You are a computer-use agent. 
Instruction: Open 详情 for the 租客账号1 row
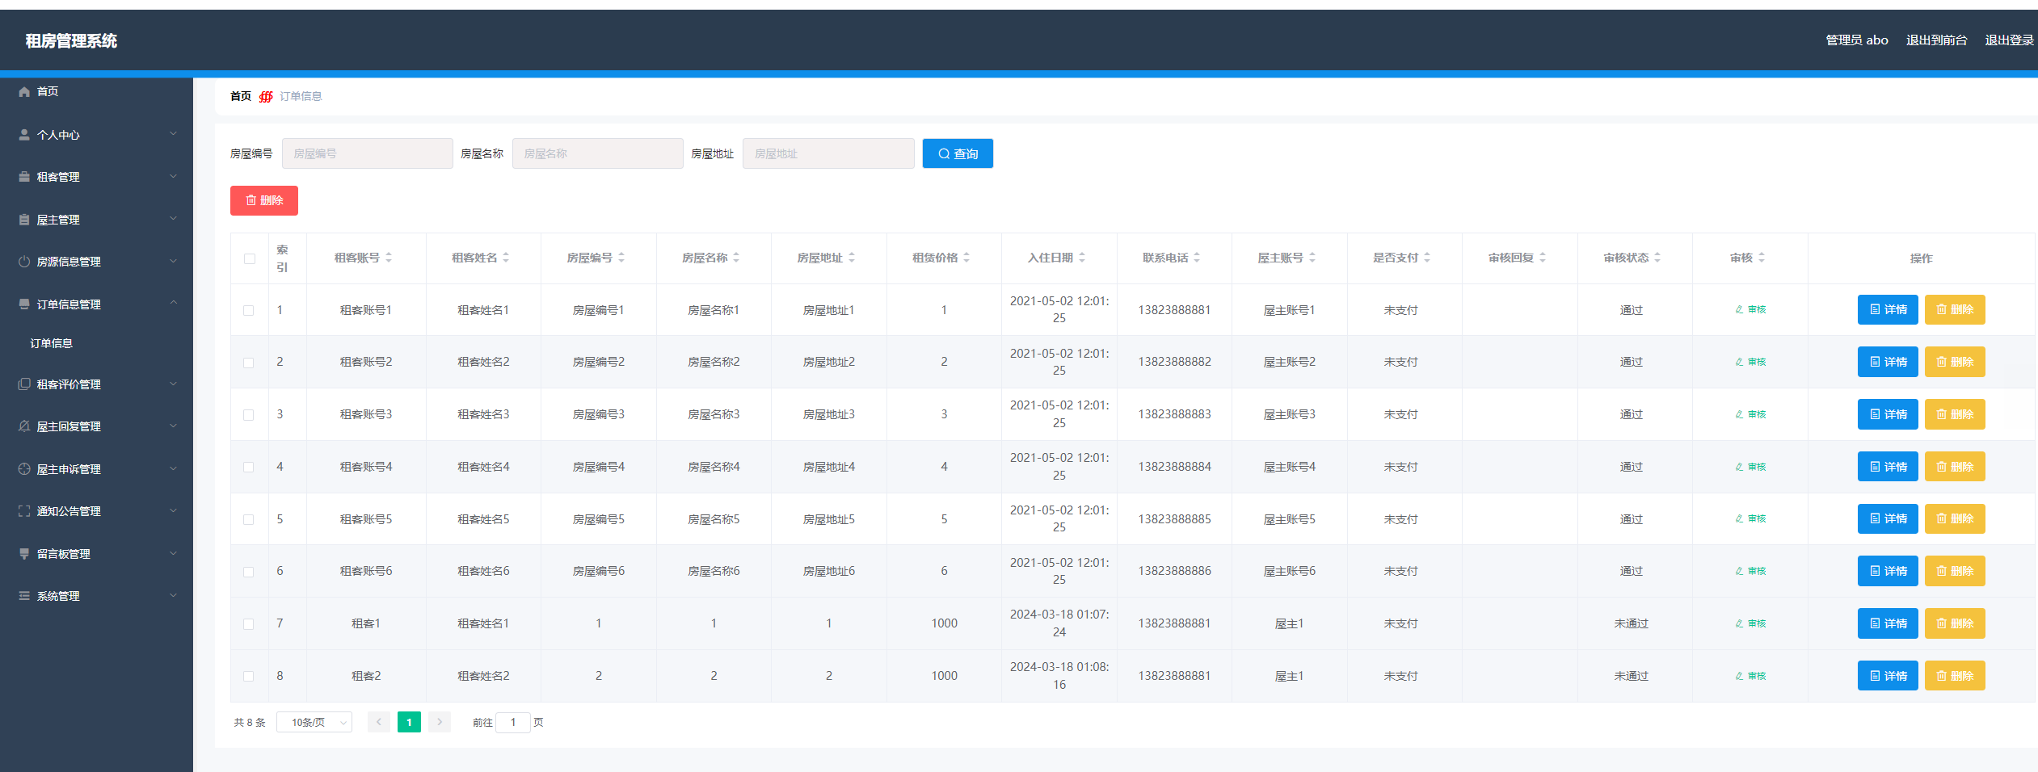1888,309
